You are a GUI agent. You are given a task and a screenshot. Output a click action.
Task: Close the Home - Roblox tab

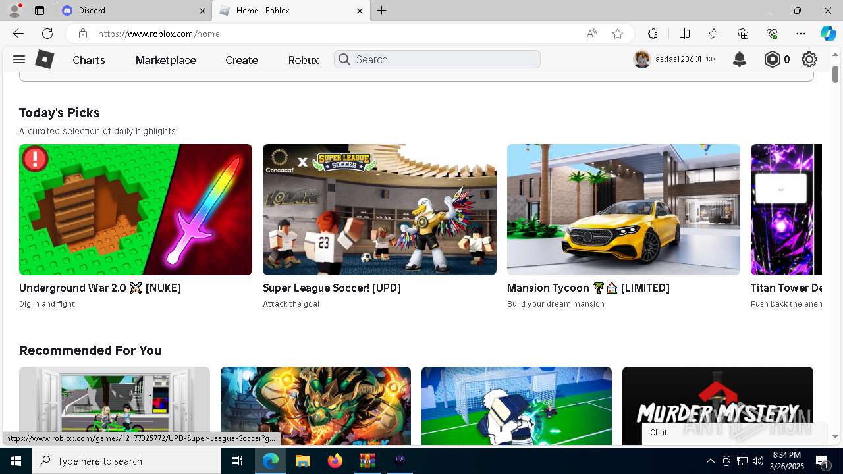click(x=360, y=11)
